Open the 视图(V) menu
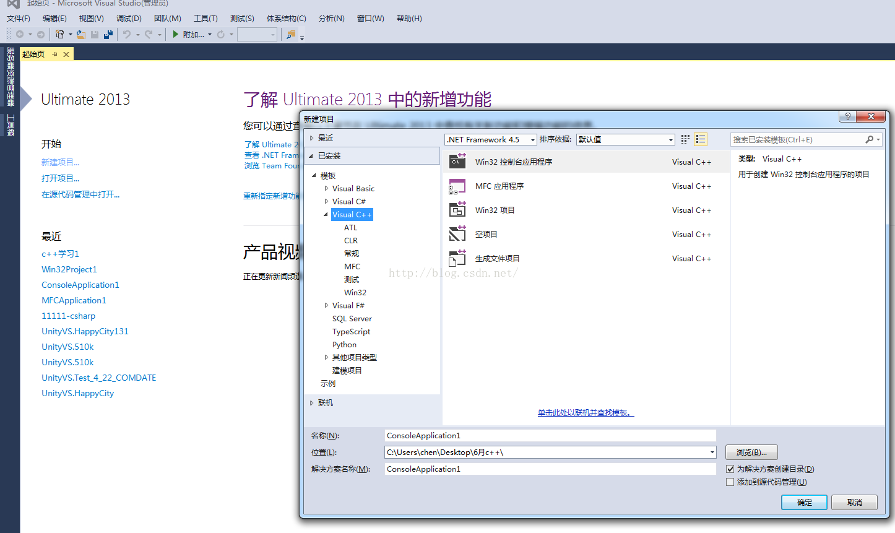 pos(92,19)
